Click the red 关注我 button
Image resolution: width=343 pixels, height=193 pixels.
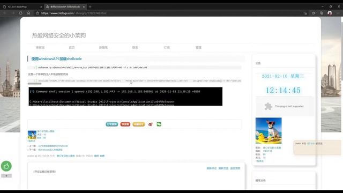click(125, 124)
